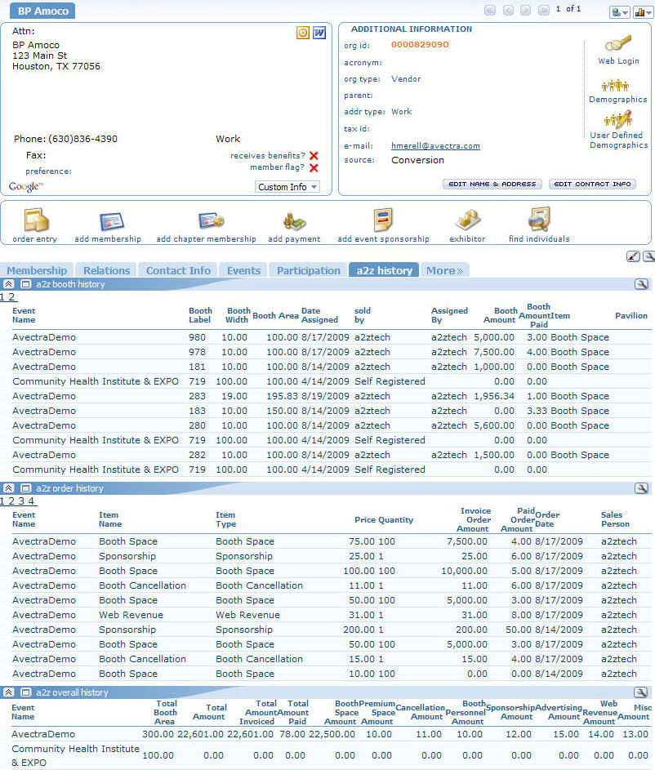Viewport: 655px width, 770px height.
Task: Open the add event sponsorship icon
Action: (381, 220)
